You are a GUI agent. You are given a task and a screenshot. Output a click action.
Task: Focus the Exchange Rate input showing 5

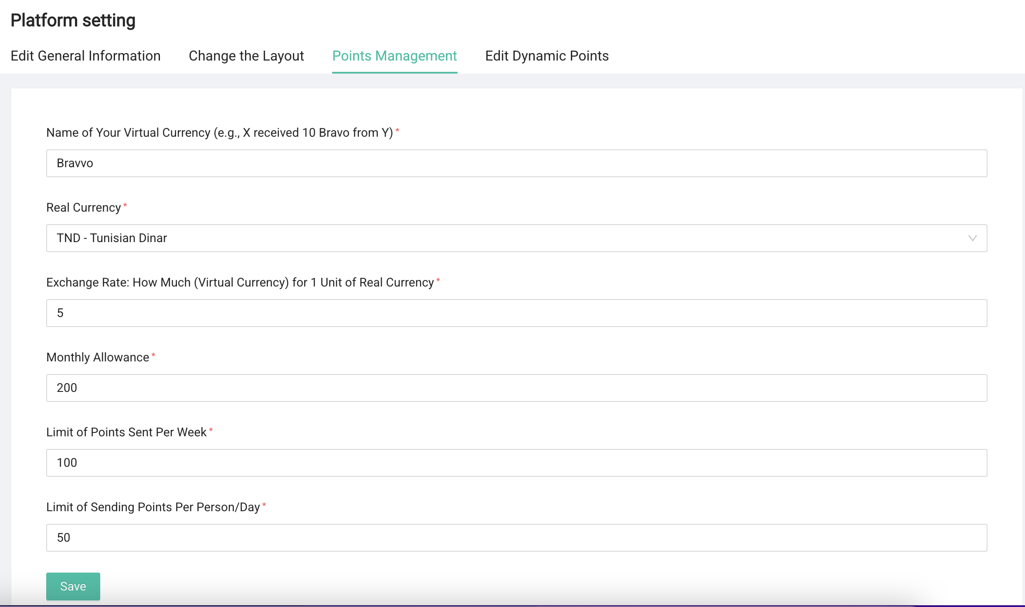point(516,313)
